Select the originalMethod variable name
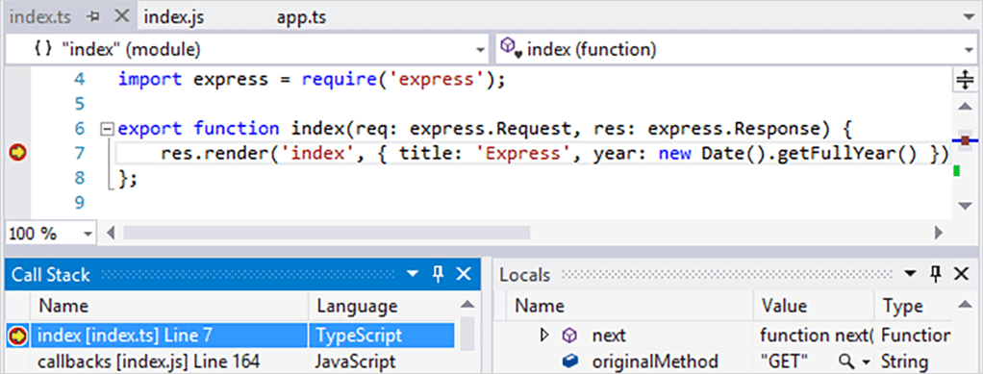Screen dimensions: 983x374 [x=655, y=362]
